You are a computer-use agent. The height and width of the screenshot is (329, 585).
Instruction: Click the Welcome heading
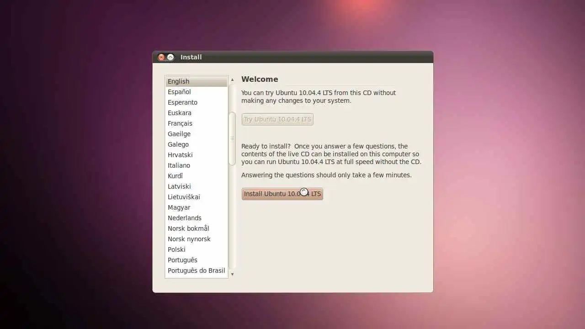click(260, 79)
